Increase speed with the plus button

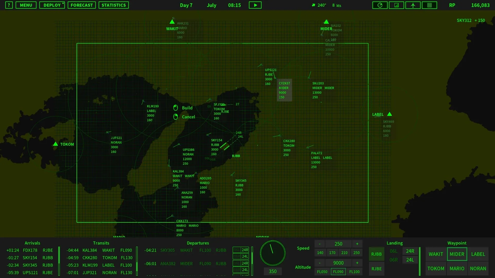357,244
